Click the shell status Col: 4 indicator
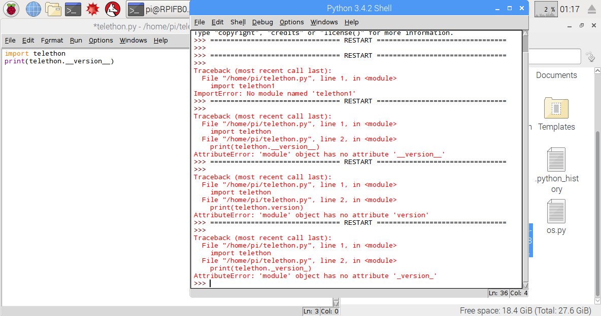 click(519, 293)
